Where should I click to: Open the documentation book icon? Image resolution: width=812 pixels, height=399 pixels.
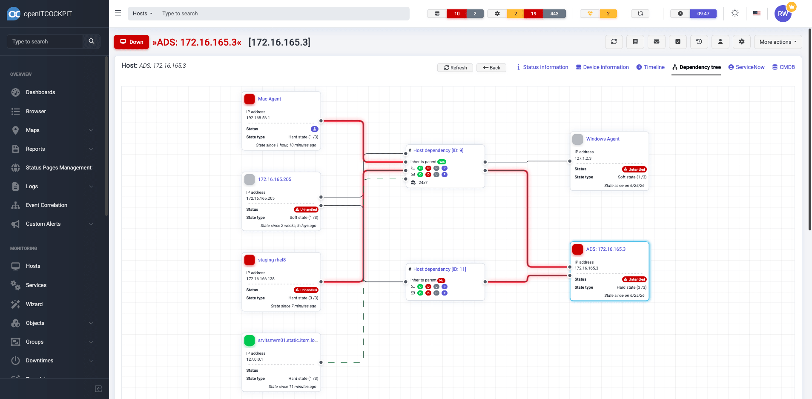635,42
